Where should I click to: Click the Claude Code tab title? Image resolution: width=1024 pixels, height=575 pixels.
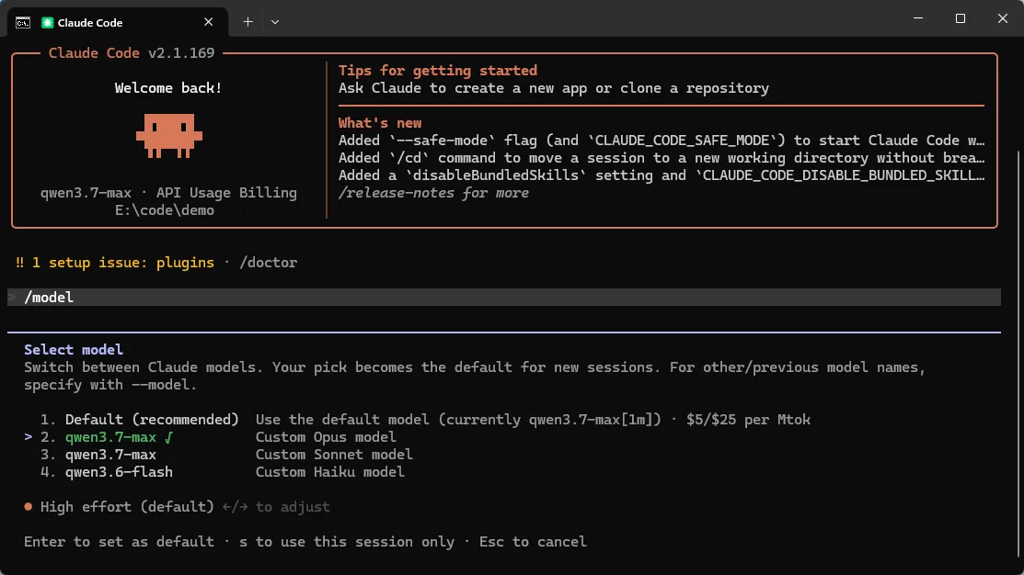90,22
